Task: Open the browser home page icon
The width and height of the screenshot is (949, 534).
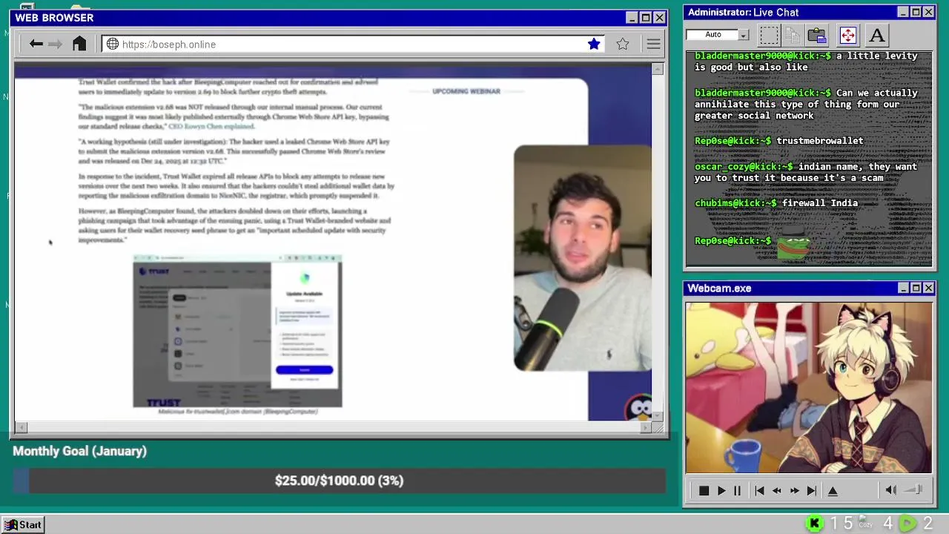Action: point(79,44)
